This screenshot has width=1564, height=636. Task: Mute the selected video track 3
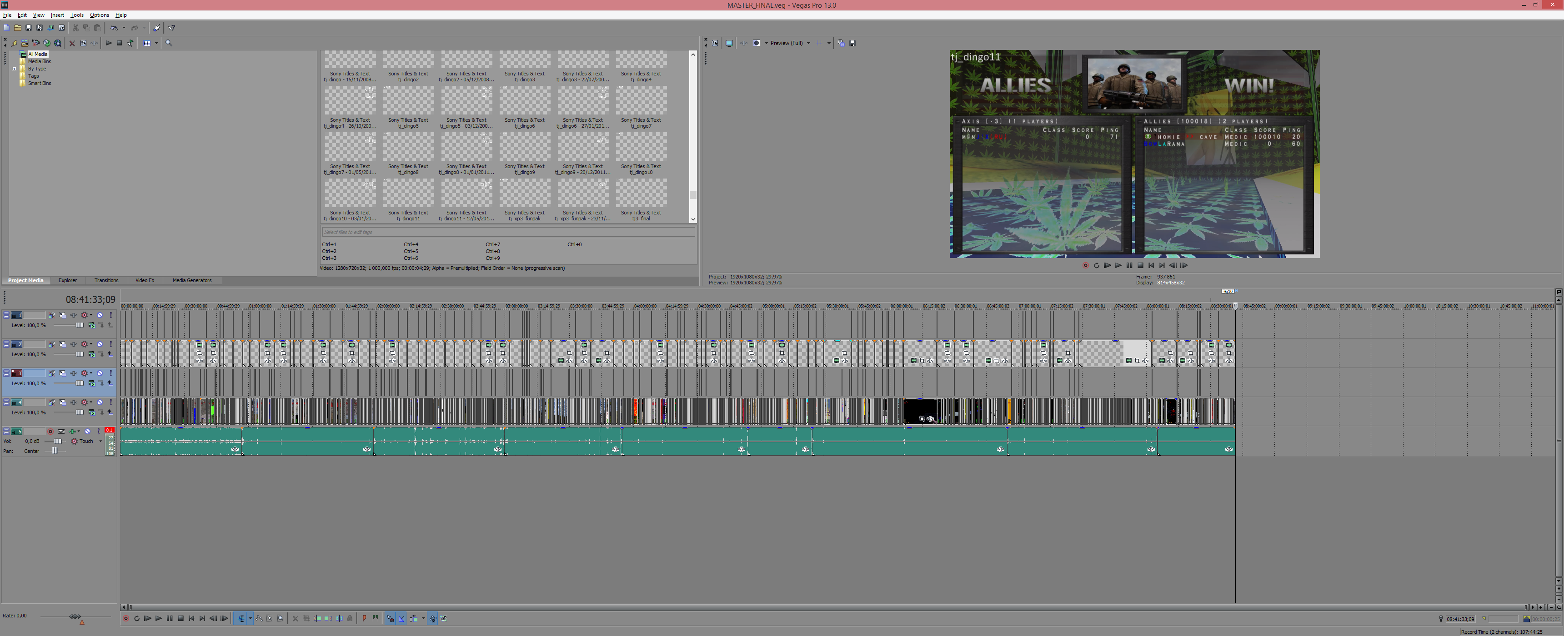(100, 373)
